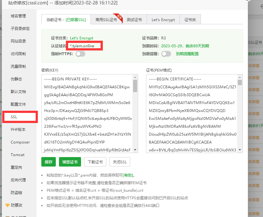Open the 防盗链 sidebar section

(16, 192)
